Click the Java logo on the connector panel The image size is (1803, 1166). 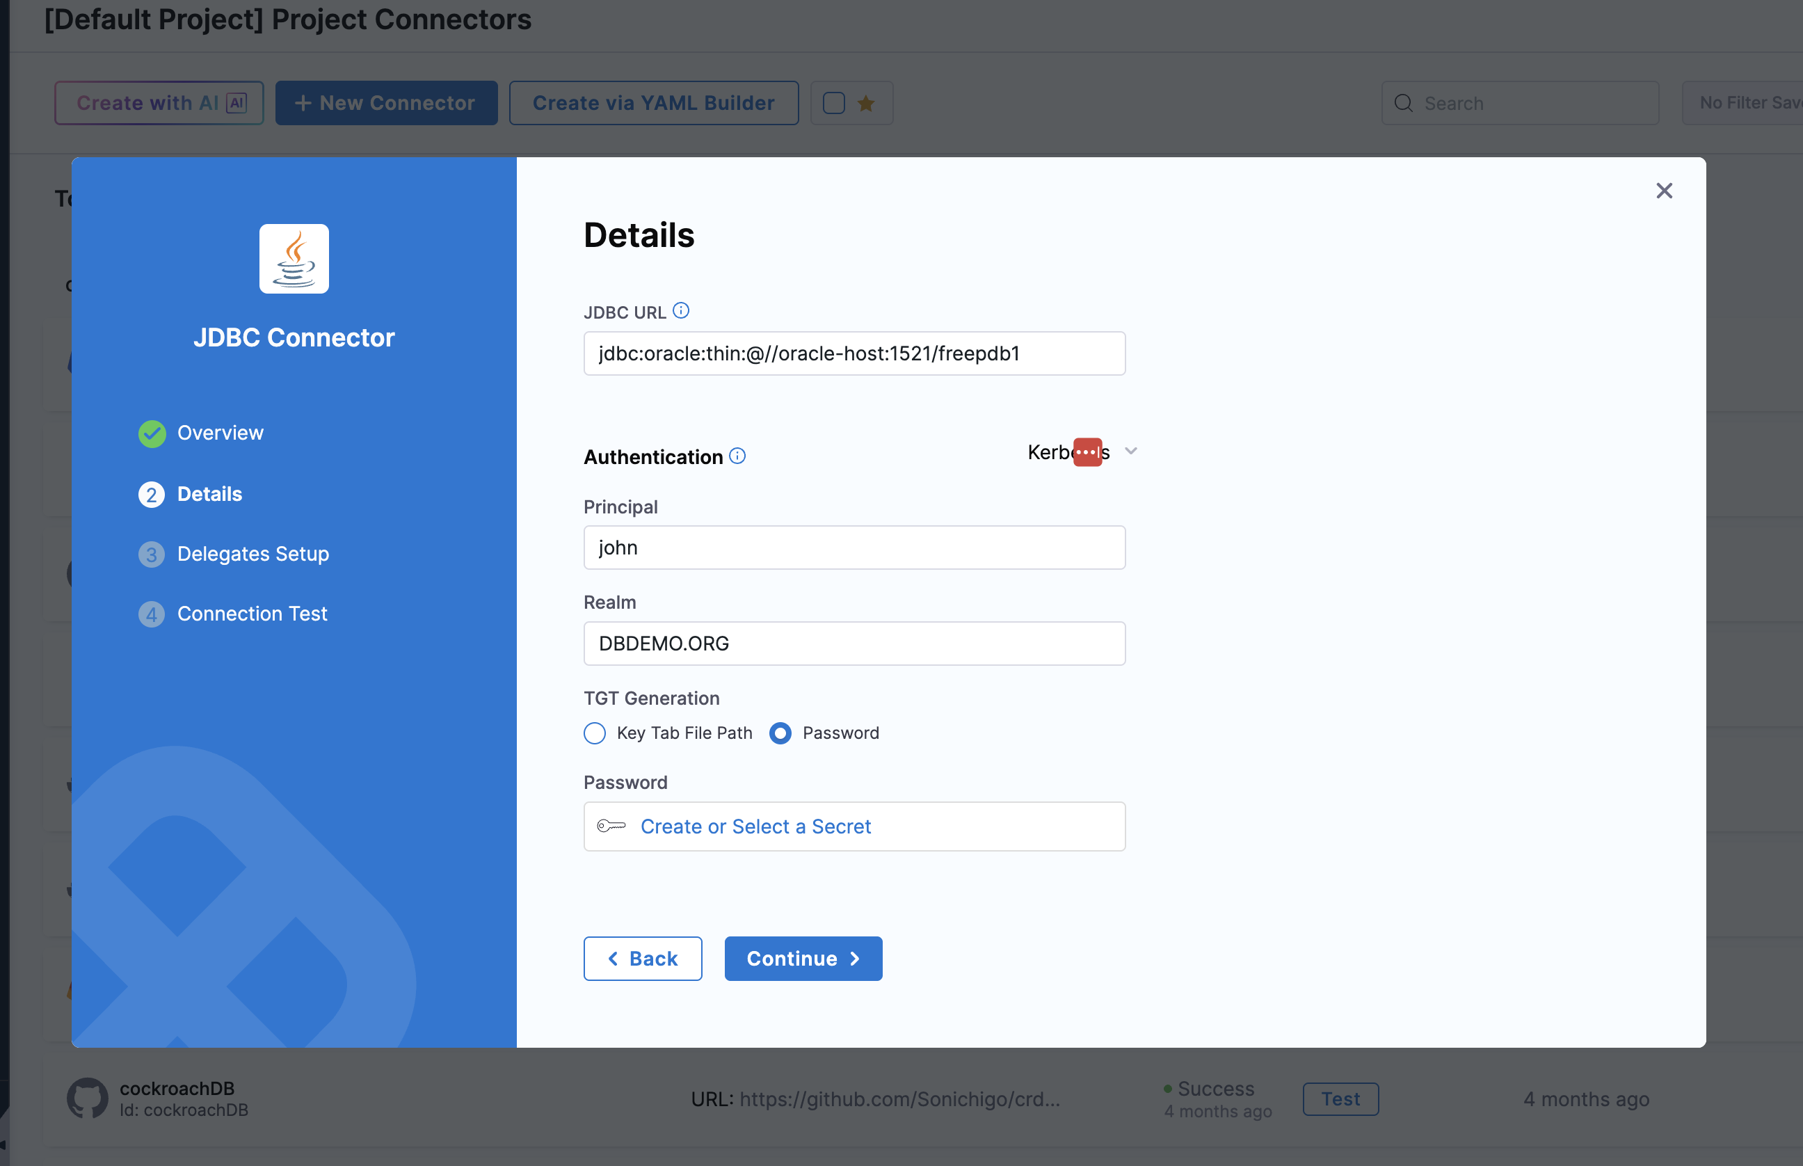coord(294,258)
